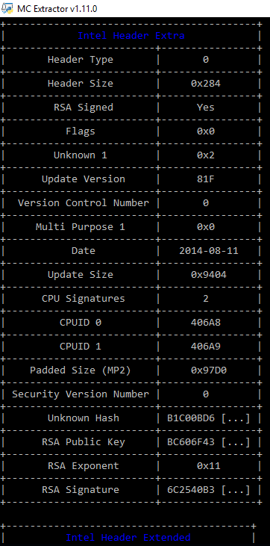Select the Padded Size value 0x97D0

209,370
